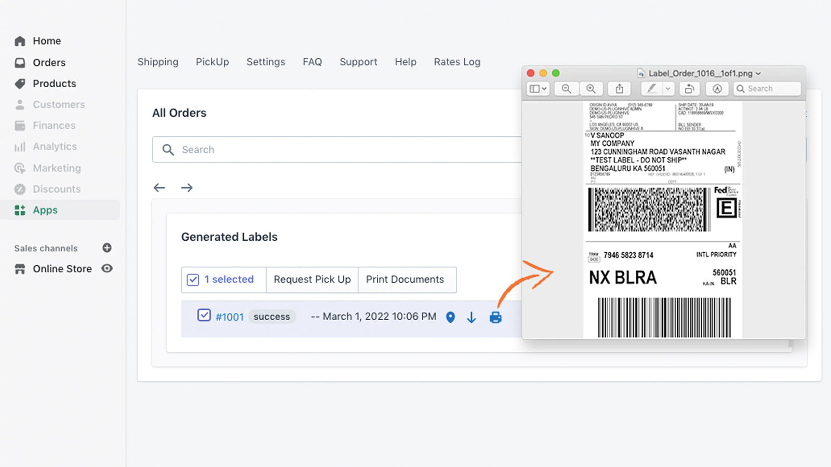Download the label using the down arrow icon

(x=471, y=317)
